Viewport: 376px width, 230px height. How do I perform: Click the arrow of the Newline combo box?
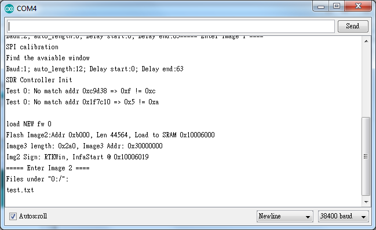[x=308, y=217]
